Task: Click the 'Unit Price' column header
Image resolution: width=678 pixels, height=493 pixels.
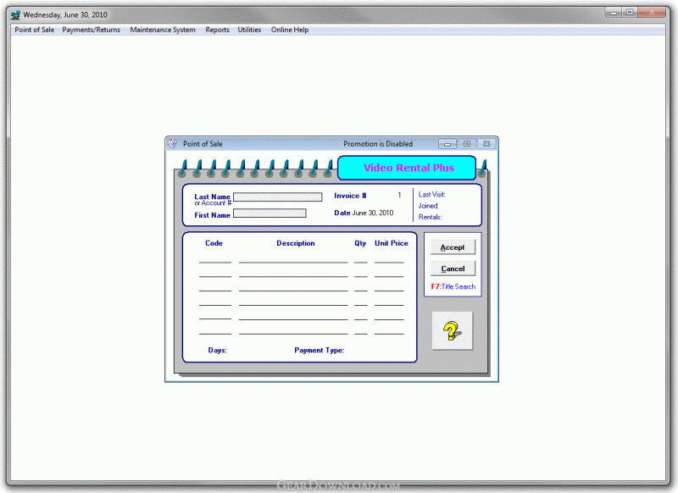Action: [392, 243]
